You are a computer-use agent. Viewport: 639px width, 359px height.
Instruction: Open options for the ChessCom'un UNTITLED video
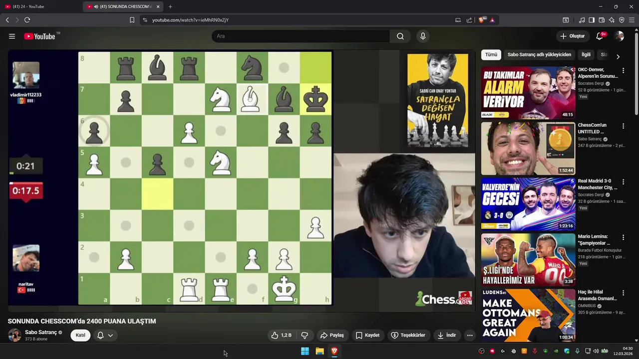pyautogui.click(x=623, y=126)
